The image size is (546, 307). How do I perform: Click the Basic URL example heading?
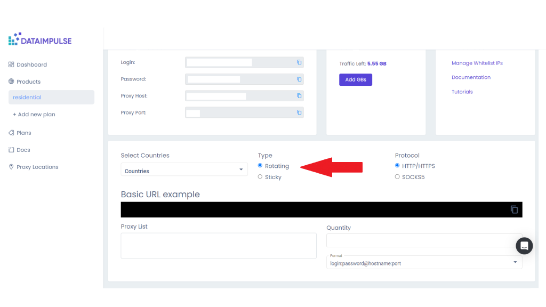(x=160, y=194)
